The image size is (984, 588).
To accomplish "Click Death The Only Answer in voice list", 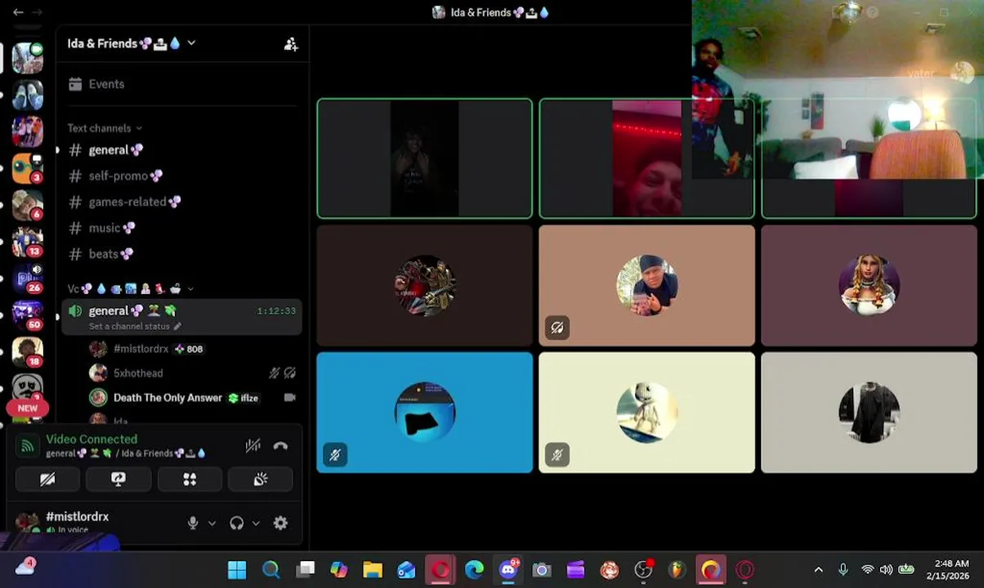I will pos(168,398).
